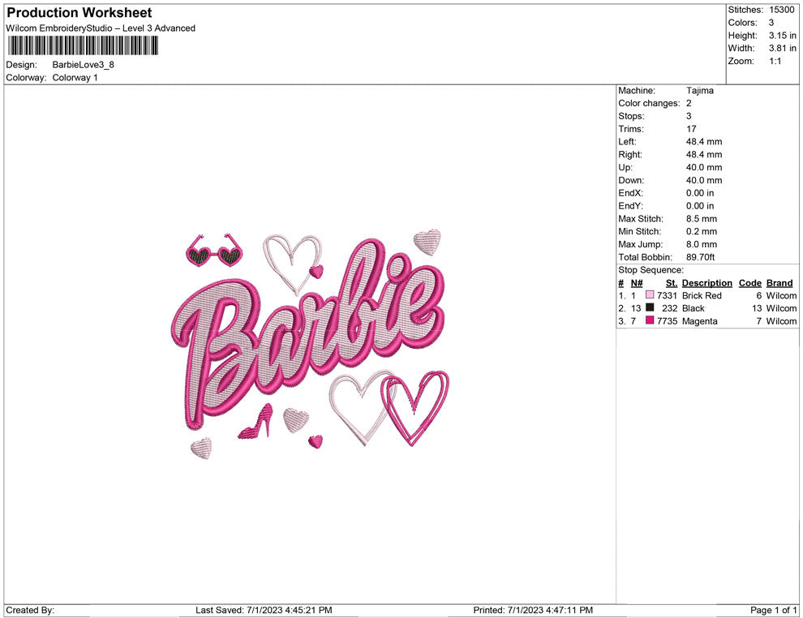Click the 'Black' description in stop sequence
This screenshot has width=803, height=618.
coord(693,308)
